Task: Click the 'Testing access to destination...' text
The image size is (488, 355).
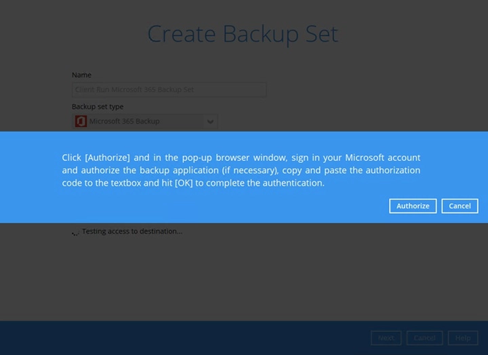Action: (x=132, y=231)
